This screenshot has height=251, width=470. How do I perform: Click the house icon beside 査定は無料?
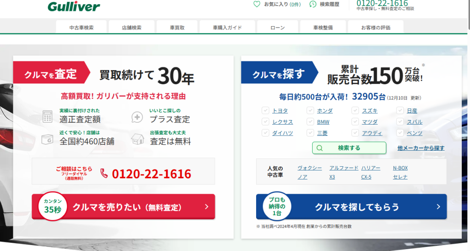click(x=137, y=139)
